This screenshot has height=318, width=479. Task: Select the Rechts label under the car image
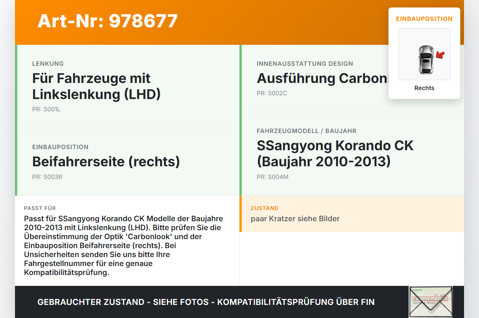click(x=424, y=88)
